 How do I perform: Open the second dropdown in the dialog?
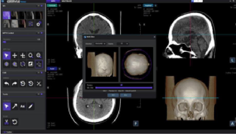(x=123, y=44)
